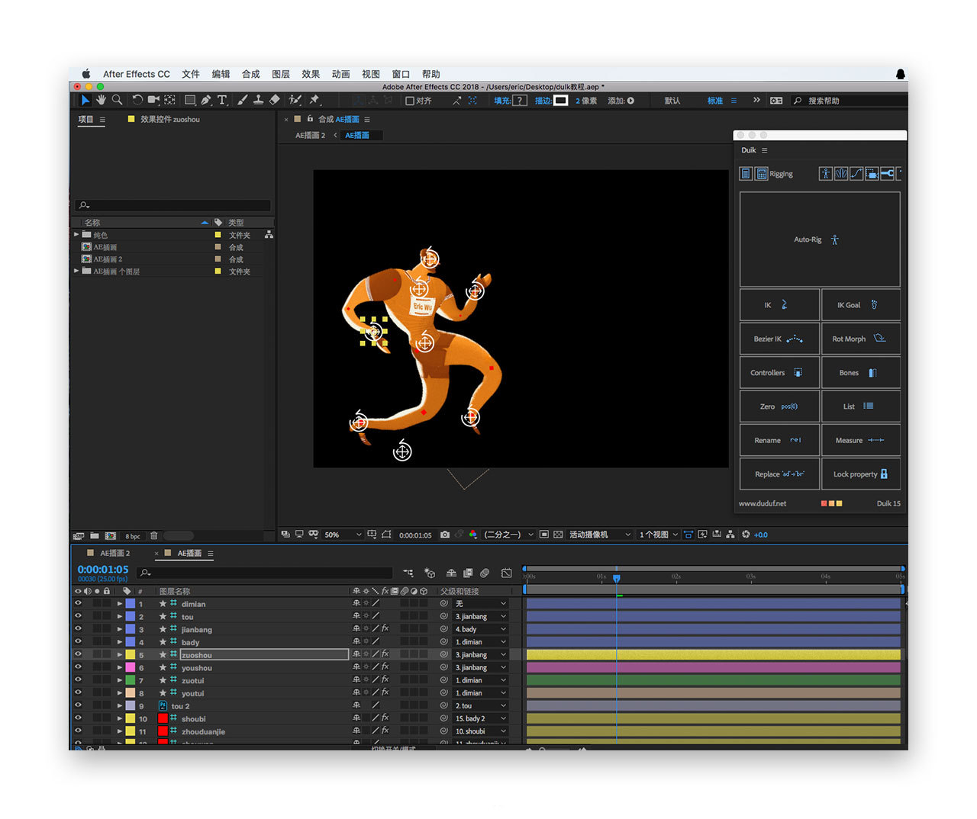The image size is (977, 819).
Task: Hide the youshou layer eye
Action: click(x=78, y=667)
